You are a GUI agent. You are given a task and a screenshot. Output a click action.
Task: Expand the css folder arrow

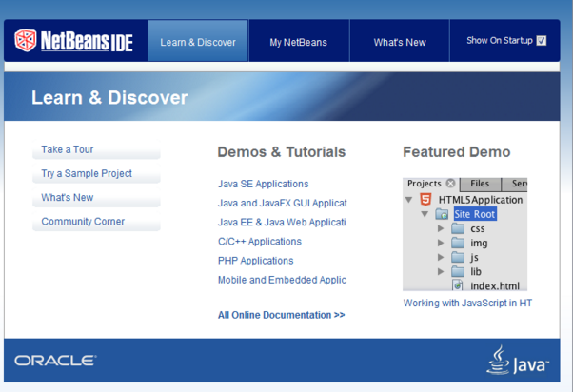(x=441, y=228)
